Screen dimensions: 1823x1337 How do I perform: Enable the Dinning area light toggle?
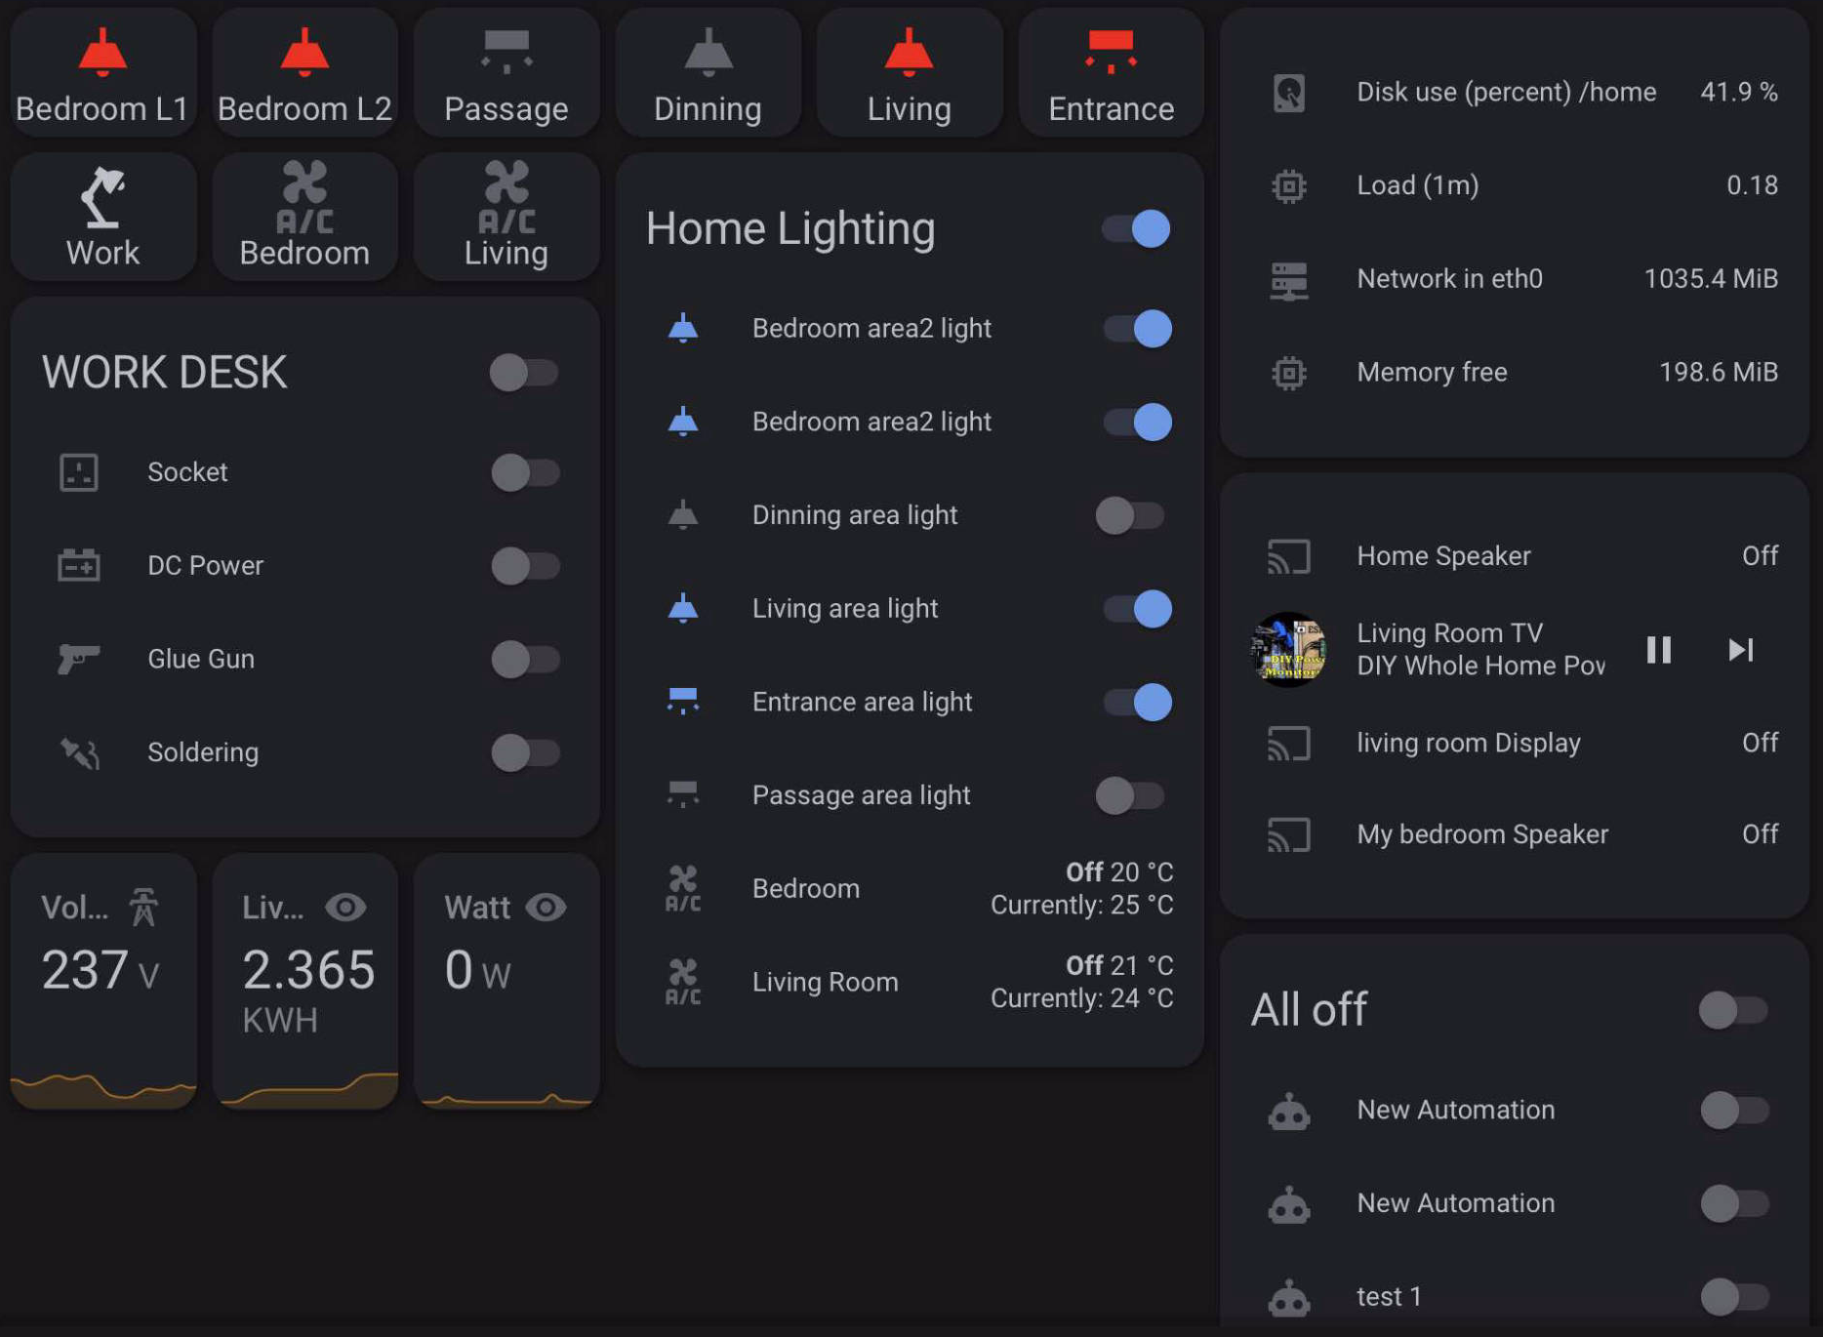[x=1131, y=515]
